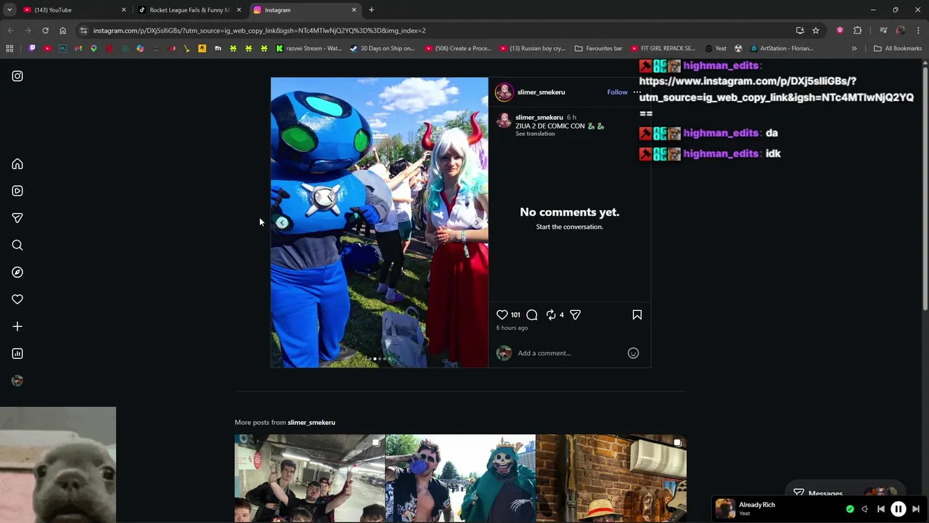929x523 pixels.
Task: Click the comment bubble icon
Action: point(532,315)
